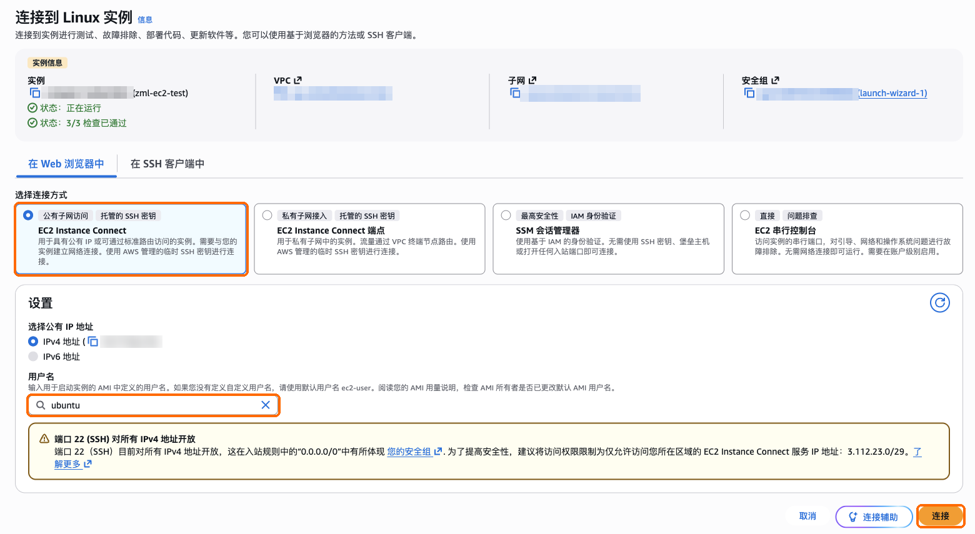Image resolution: width=975 pixels, height=534 pixels.
Task: Refresh the settings panel
Action: 940,303
